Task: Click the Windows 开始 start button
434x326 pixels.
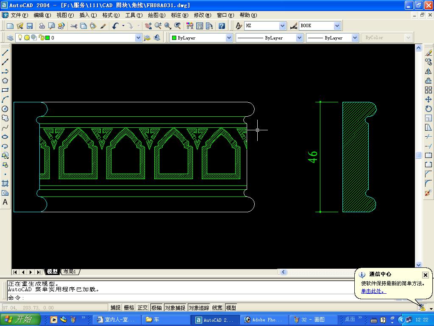Action: click(20, 319)
